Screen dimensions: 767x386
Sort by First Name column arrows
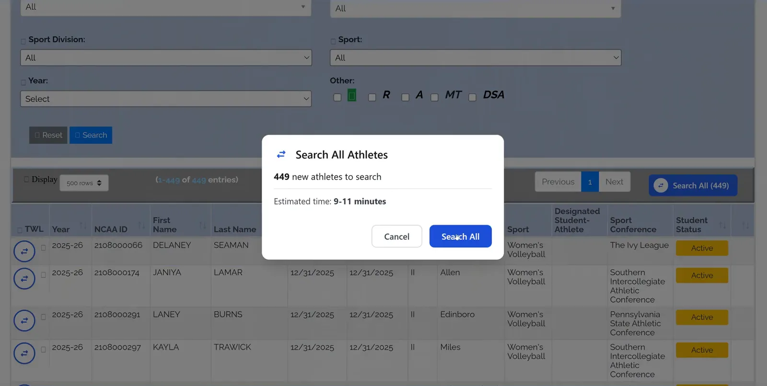pyautogui.click(x=203, y=225)
